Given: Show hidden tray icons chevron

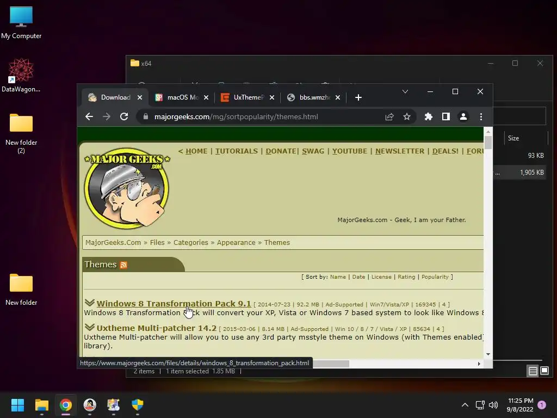Looking at the screenshot, I should (465, 405).
